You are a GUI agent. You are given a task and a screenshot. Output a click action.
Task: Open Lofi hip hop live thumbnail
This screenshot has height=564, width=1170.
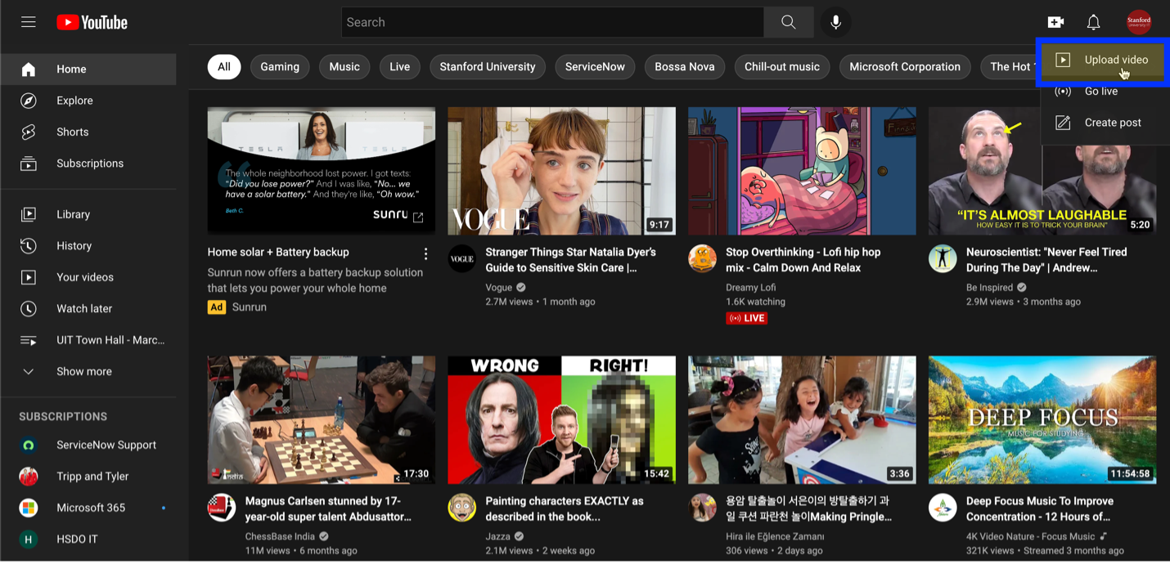coord(802,171)
